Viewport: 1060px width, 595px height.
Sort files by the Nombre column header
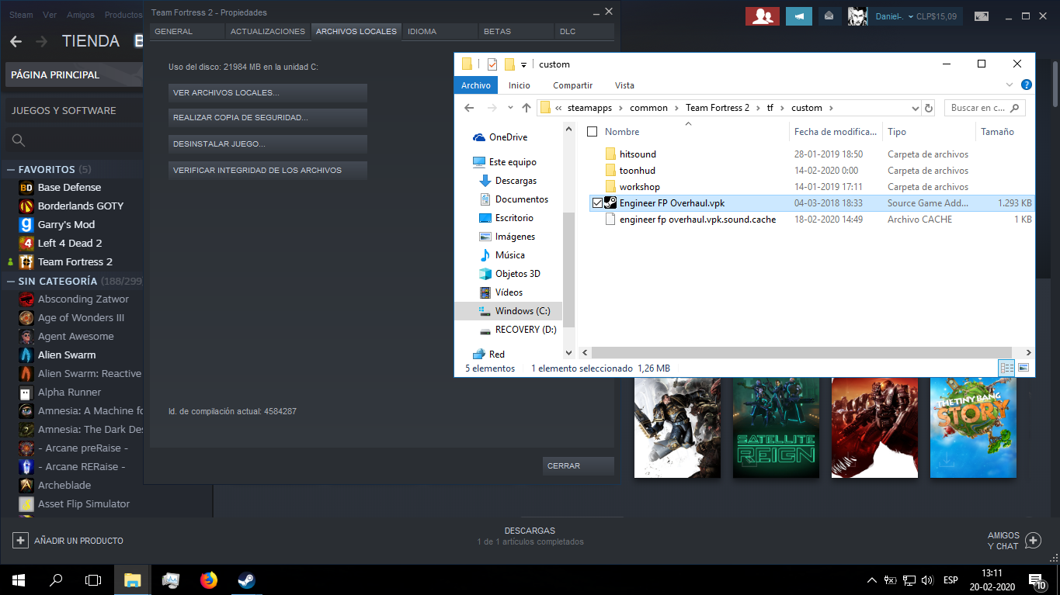pyautogui.click(x=622, y=132)
